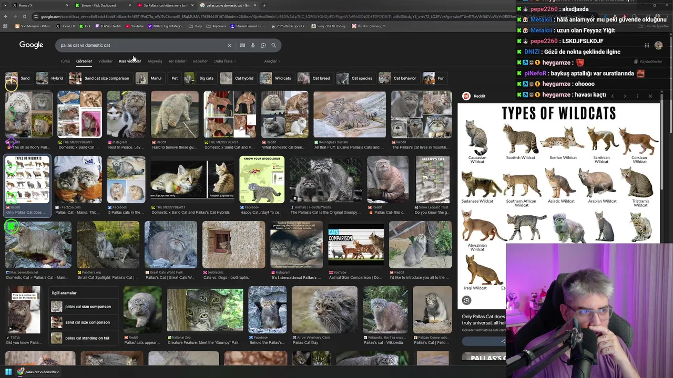Open the Vorp bookmark folder
The height and width of the screenshot is (378, 673).
196,26
